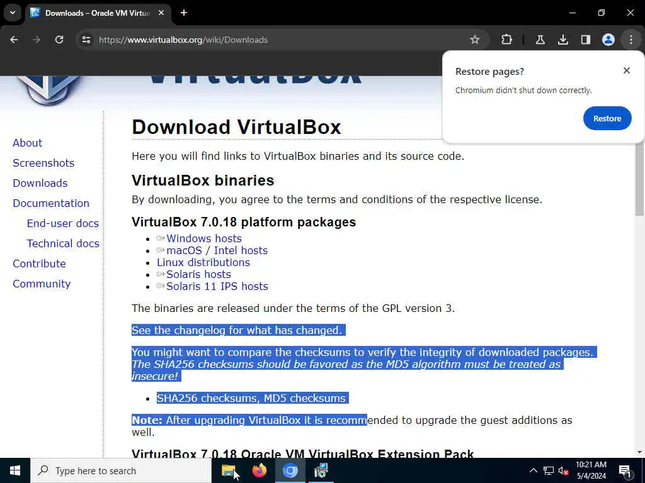This screenshot has height=483, width=645.
Task: Show browser downloads
Action: click(562, 40)
